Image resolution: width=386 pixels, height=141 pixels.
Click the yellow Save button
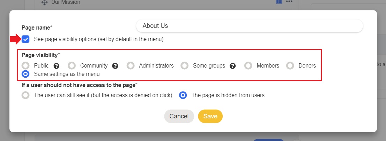click(x=210, y=116)
